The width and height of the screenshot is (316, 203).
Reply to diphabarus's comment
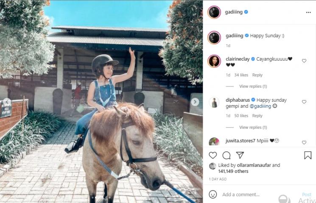click(x=257, y=116)
